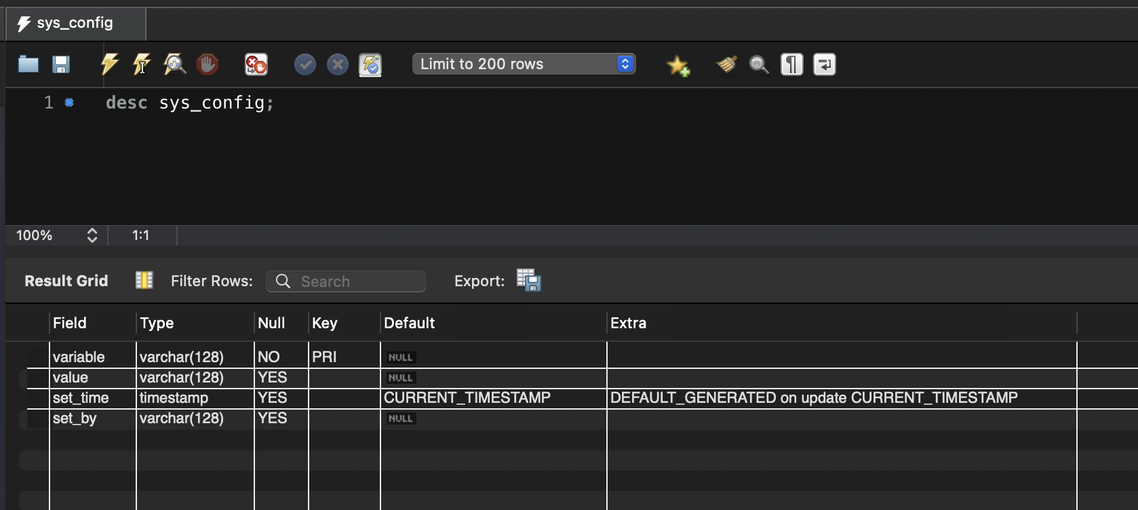Execute the query with lightning bolt
The image size is (1138, 510).
(x=109, y=64)
